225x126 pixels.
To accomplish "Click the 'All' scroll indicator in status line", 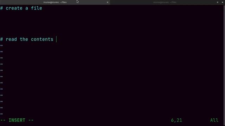I will click(214, 120).
